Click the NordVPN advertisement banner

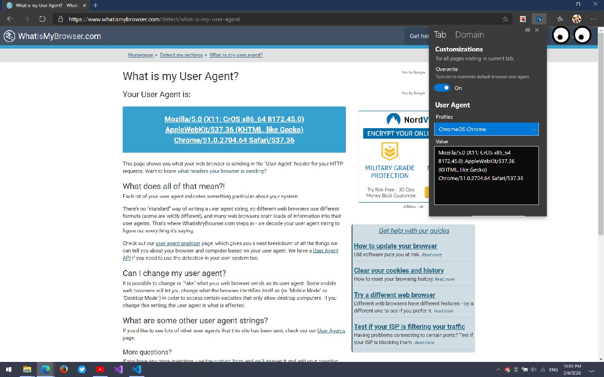tap(394, 156)
